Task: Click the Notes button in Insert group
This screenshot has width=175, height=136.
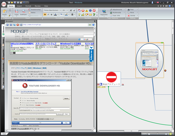Action: point(32,13)
